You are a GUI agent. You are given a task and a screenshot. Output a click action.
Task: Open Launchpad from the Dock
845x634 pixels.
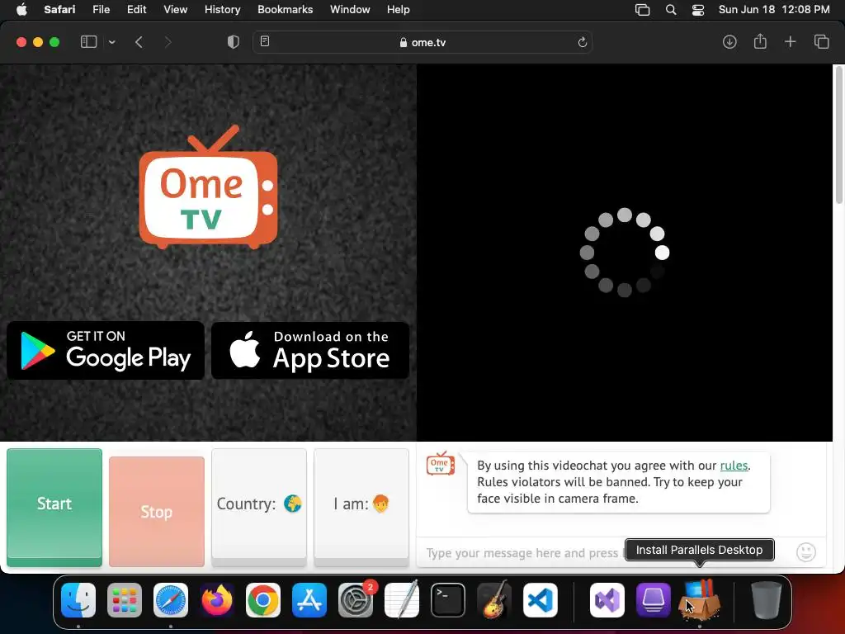[x=125, y=600]
